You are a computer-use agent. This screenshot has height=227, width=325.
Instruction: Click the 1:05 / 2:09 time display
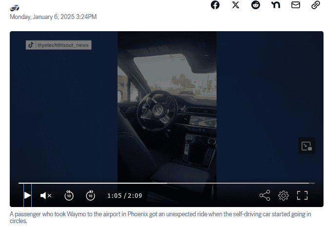[x=124, y=195]
